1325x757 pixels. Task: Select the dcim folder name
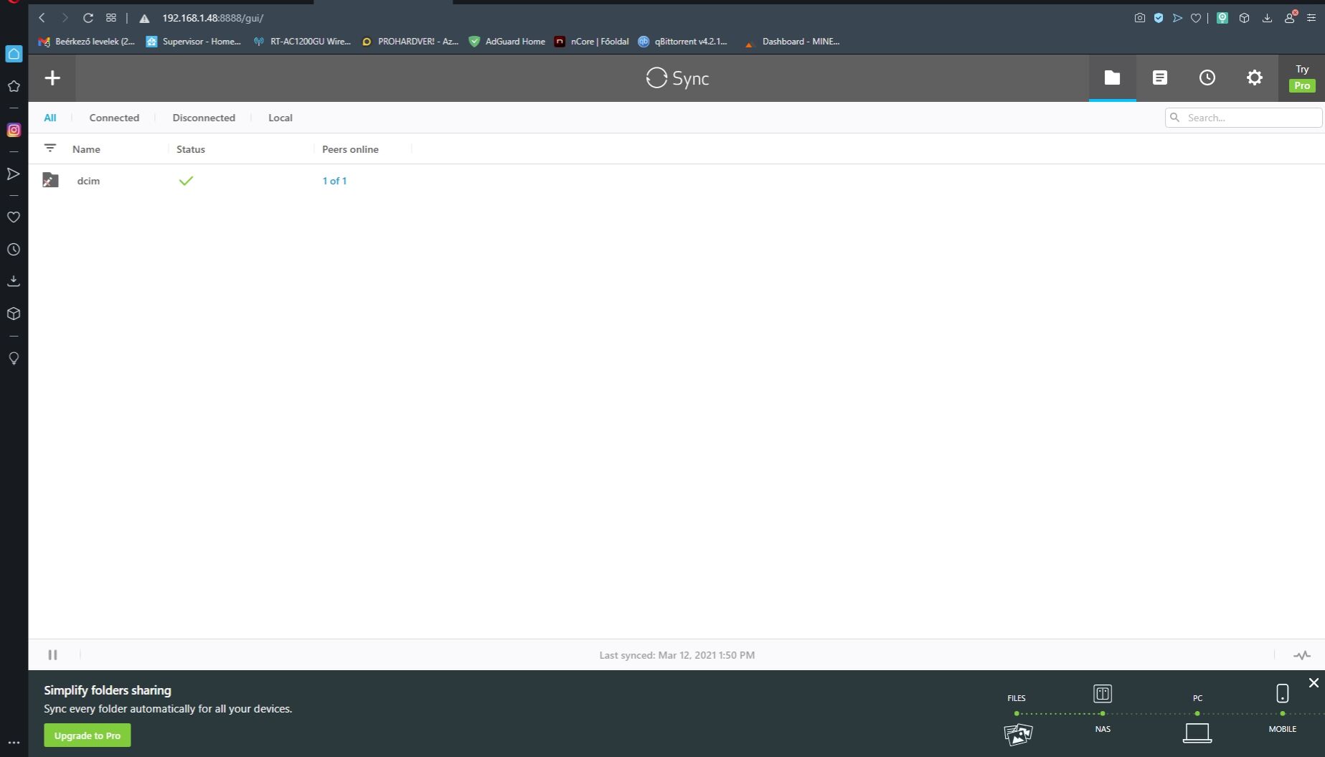click(x=88, y=181)
